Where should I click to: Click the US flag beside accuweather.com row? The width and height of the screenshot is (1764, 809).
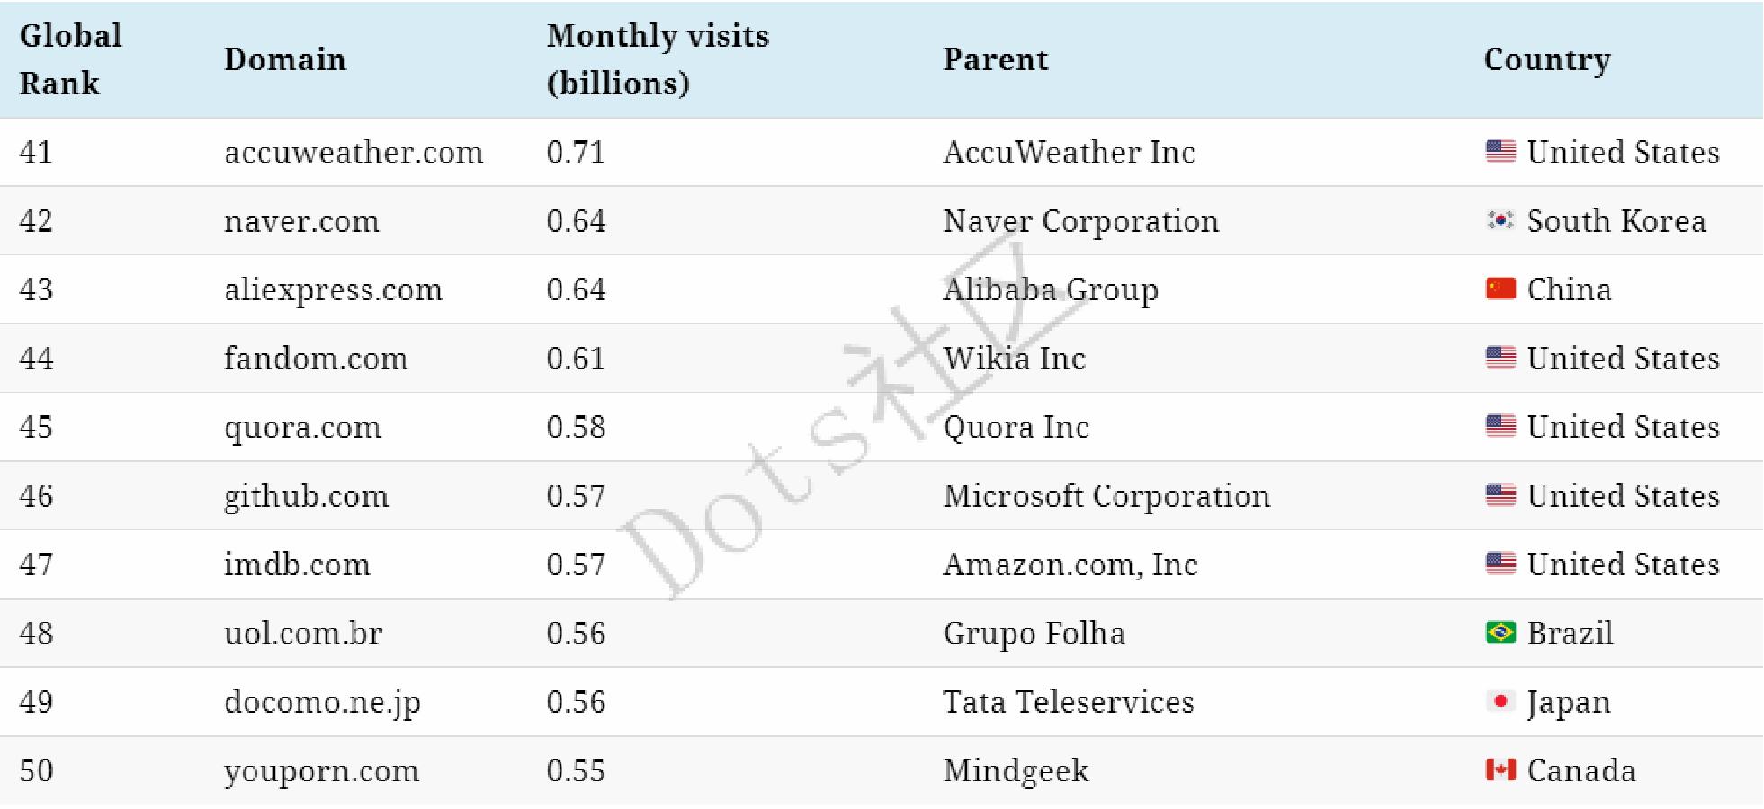coord(1500,151)
